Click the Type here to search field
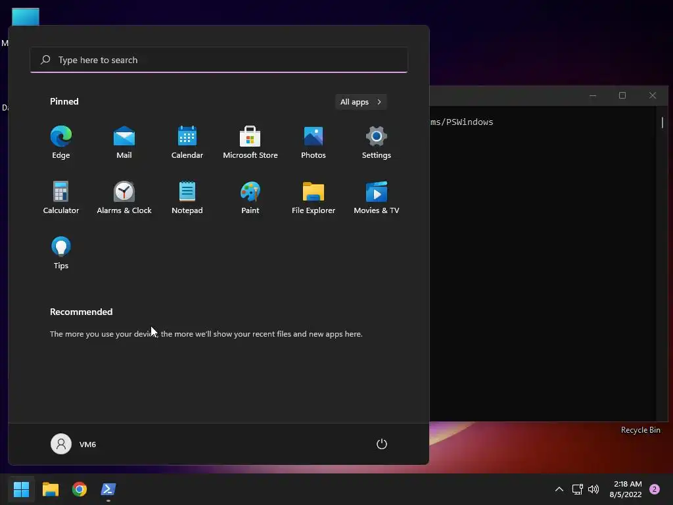 pyautogui.click(x=219, y=60)
